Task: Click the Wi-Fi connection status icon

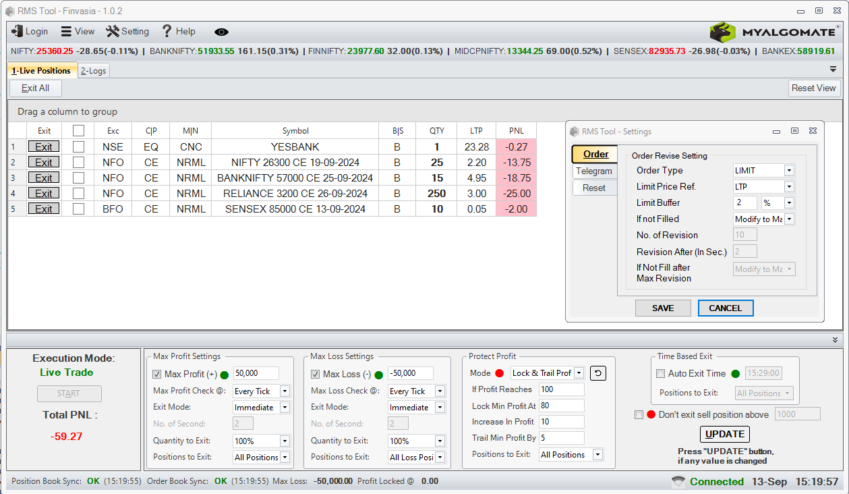Action: click(678, 482)
